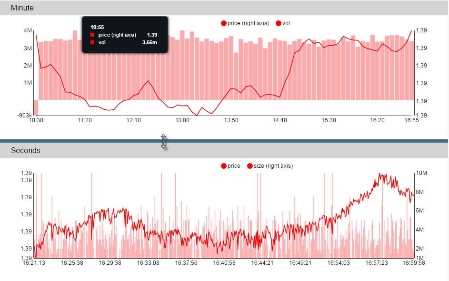Click the -903k label on volume axis
Screen dimensions: 449x281
(24, 116)
